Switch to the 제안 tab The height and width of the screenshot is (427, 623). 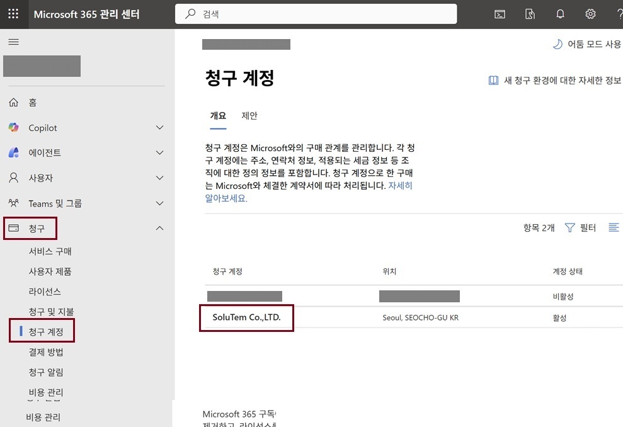tap(249, 116)
